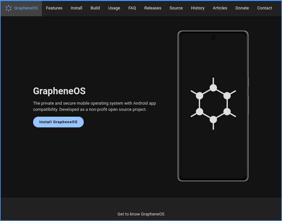Click Donate in the top navigation
The width and height of the screenshot is (282, 221).
coord(242,8)
